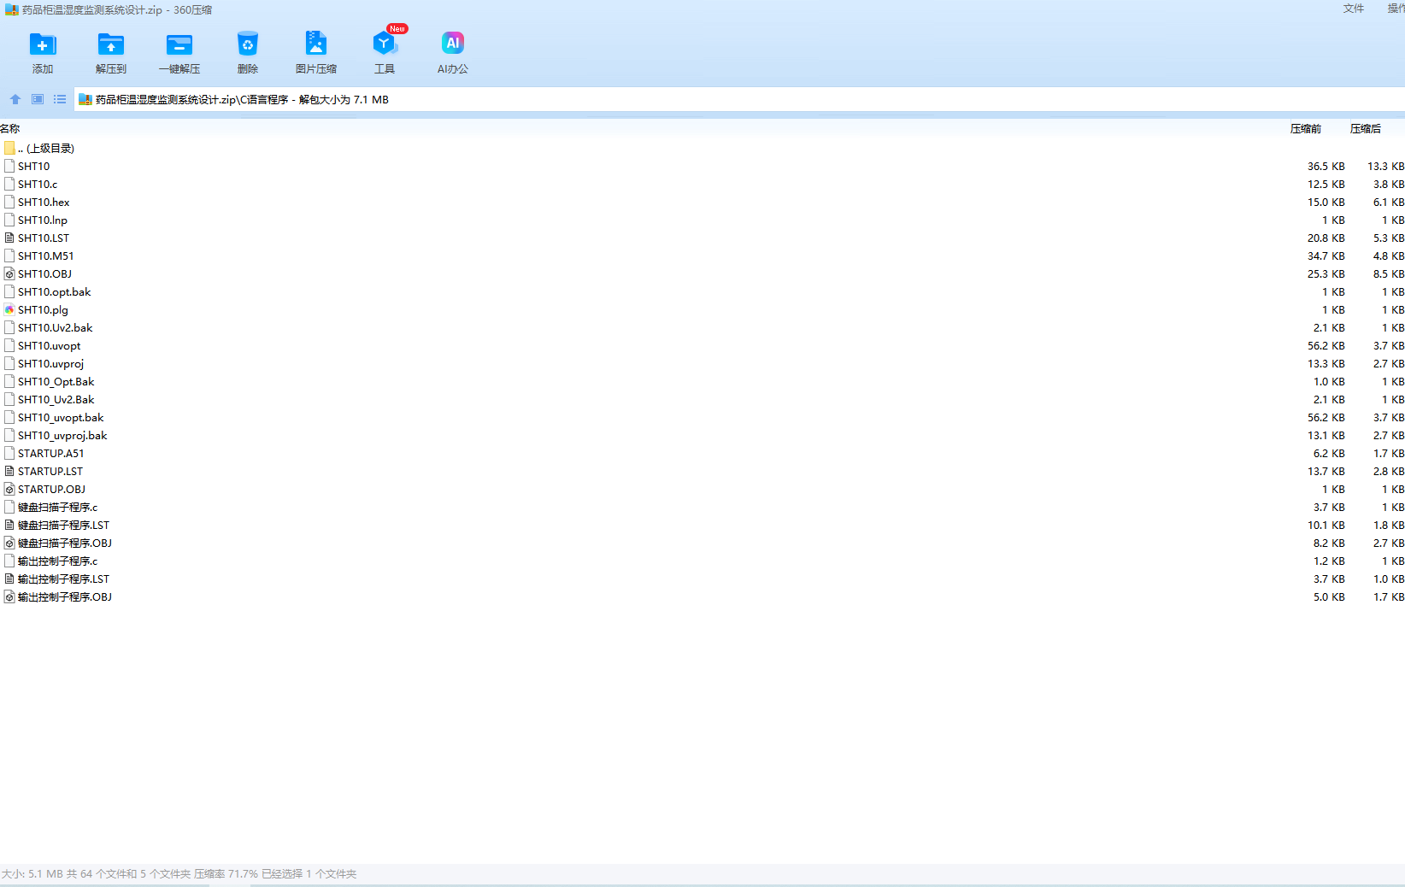
Task: Select the 键盘扫描子程序.c file
Action: (x=57, y=508)
